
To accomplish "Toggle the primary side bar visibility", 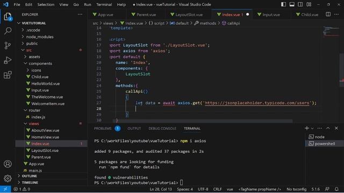I will [283, 4].
